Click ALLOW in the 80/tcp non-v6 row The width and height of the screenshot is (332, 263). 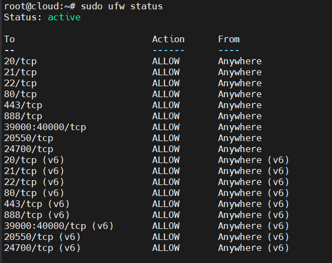click(x=166, y=94)
